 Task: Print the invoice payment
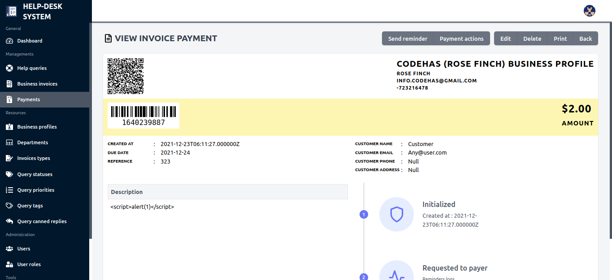pos(560,39)
